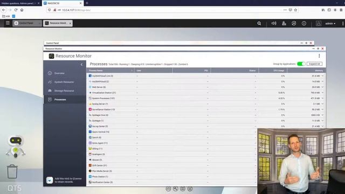Open Resource Monitor settings three-dot menu
Screen dimensions: 345x194
pos(319,56)
